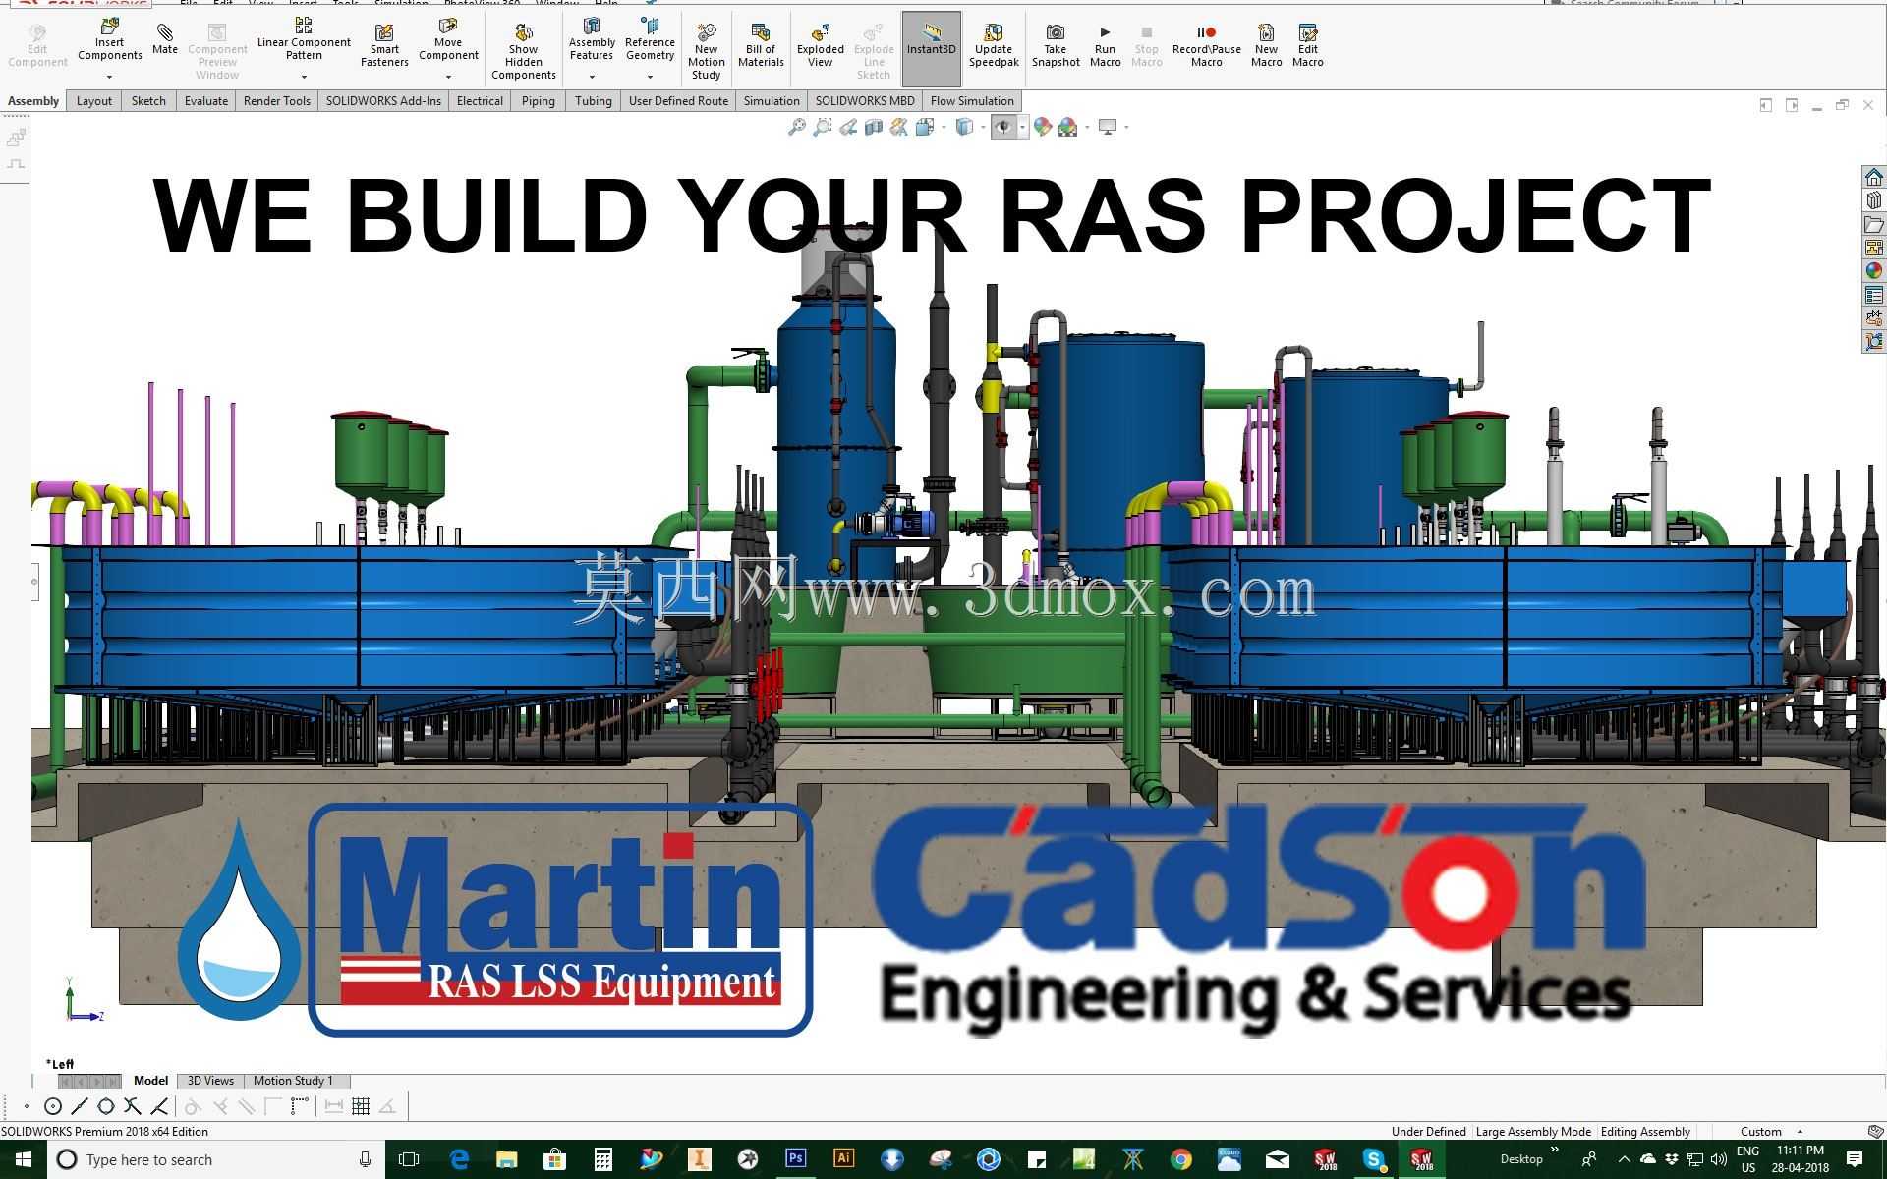Click the View Orientation cube icon
The image size is (1887, 1179).
924,127
